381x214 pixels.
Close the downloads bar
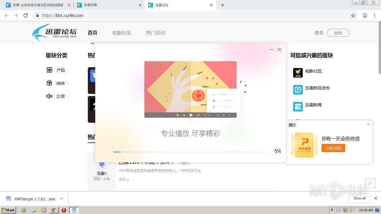pyautogui.click(x=376, y=198)
